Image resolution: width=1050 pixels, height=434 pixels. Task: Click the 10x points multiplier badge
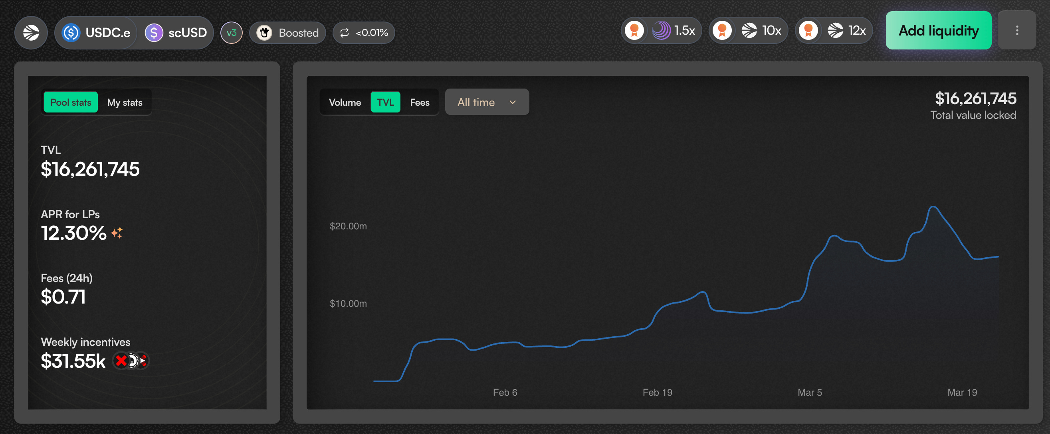[x=748, y=31]
